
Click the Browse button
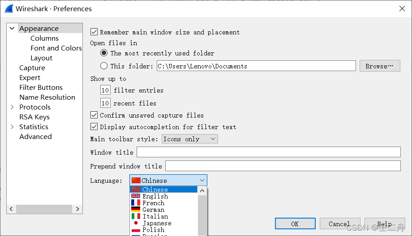click(x=380, y=66)
